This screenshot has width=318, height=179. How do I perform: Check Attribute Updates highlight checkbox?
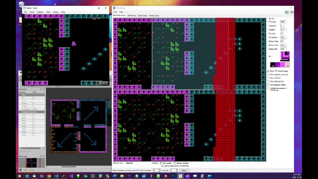pyautogui.click(x=175, y=163)
